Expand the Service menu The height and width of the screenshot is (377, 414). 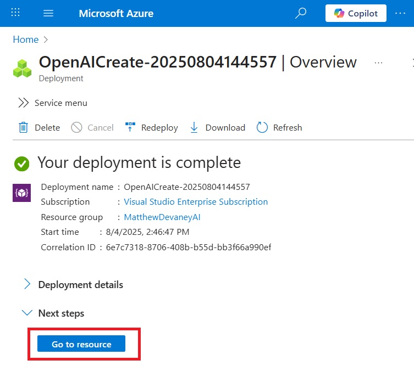[53, 103]
